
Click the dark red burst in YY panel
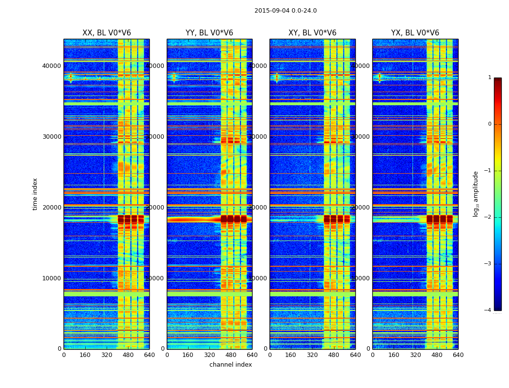pyautogui.click(x=233, y=219)
